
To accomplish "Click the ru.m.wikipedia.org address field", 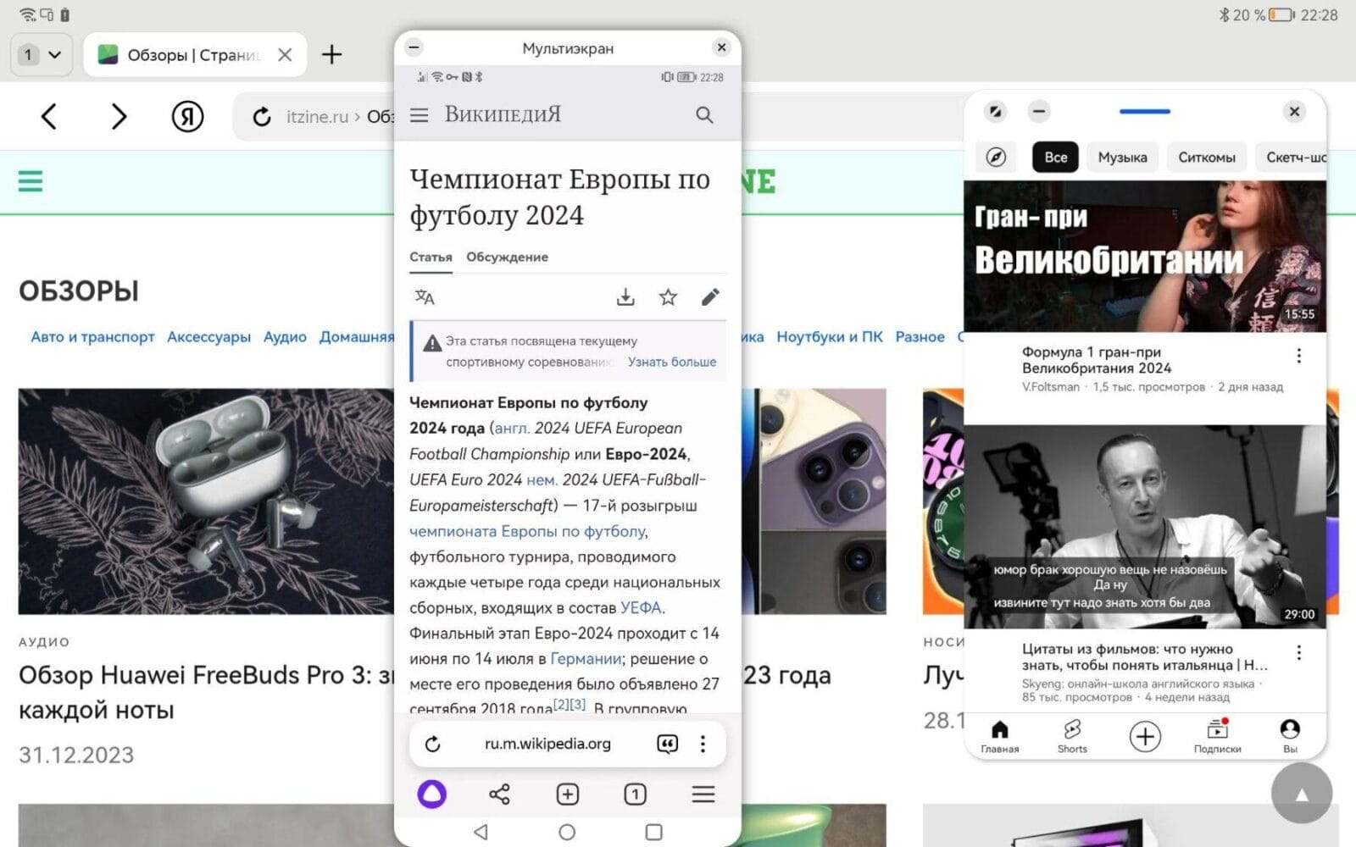I will click(x=547, y=744).
